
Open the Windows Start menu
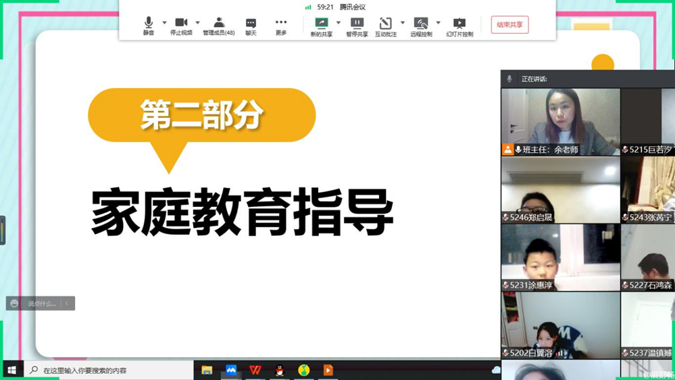(11, 370)
